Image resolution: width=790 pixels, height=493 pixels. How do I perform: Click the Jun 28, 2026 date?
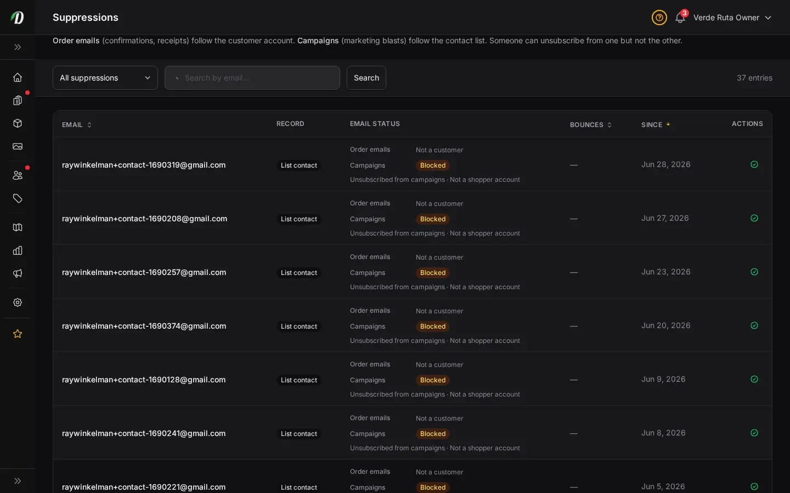pos(665,164)
